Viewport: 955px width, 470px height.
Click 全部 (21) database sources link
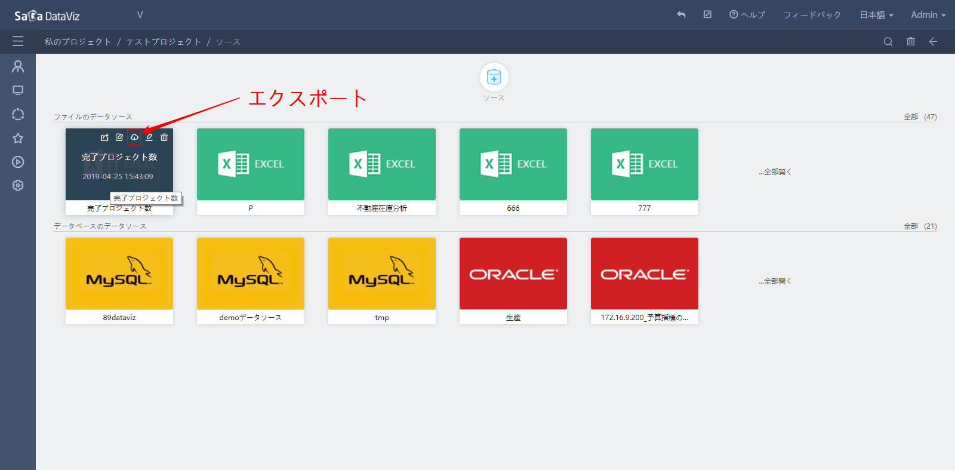(920, 226)
